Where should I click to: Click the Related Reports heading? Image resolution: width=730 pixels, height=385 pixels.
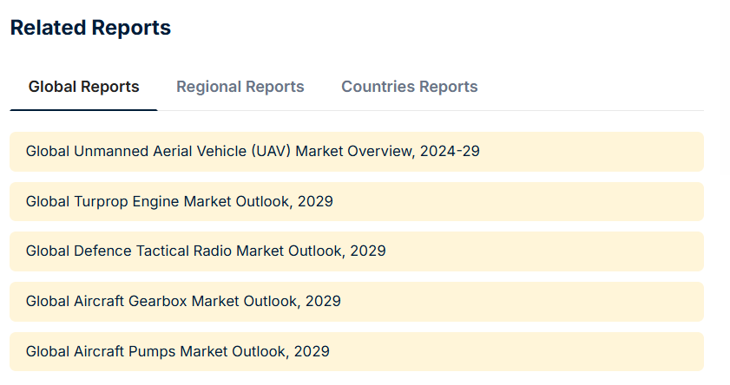[x=90, y=28]
